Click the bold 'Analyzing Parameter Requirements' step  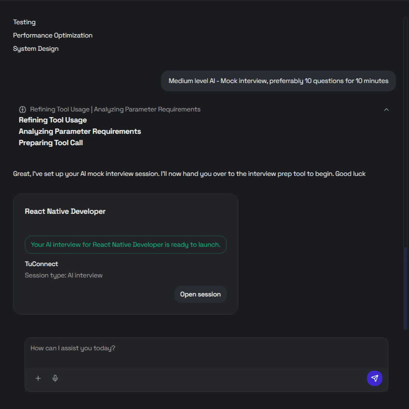(80, 132)
